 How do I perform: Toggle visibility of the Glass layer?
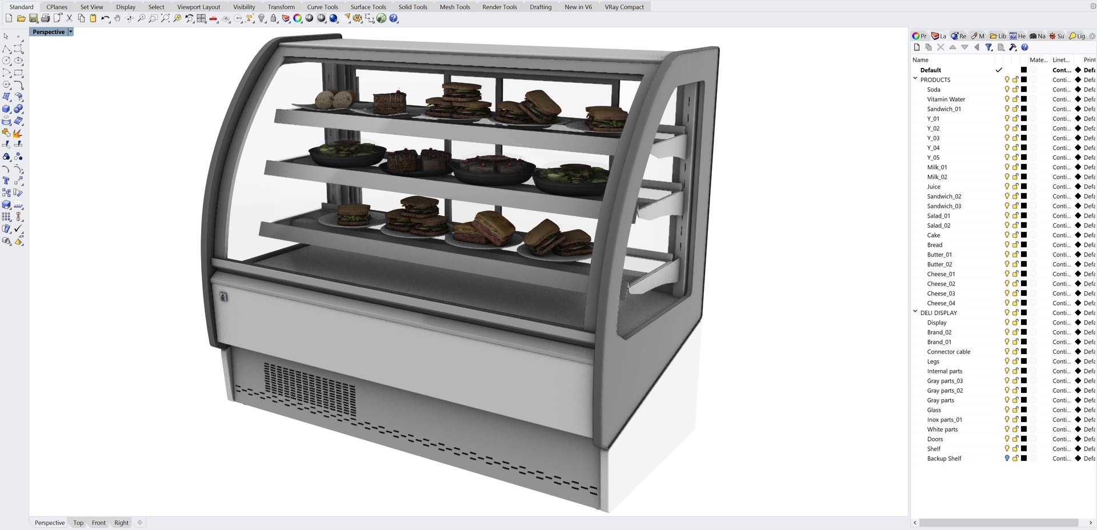pyautogui.click(x=1007, y=409)
